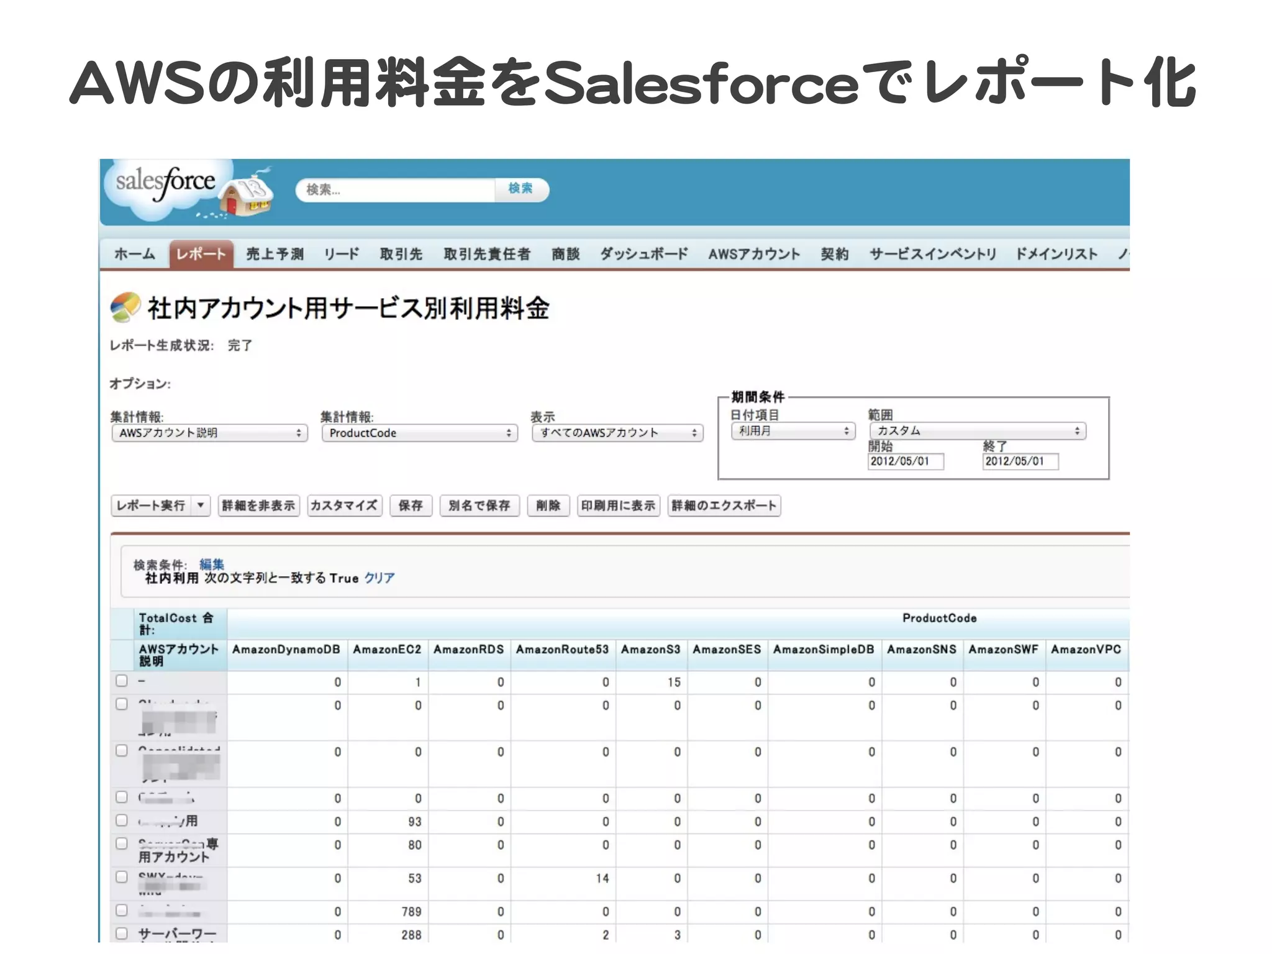Screen dimensions: 1272x954
Task: Tick the checkbox in the row with 789
Action: 122,910
